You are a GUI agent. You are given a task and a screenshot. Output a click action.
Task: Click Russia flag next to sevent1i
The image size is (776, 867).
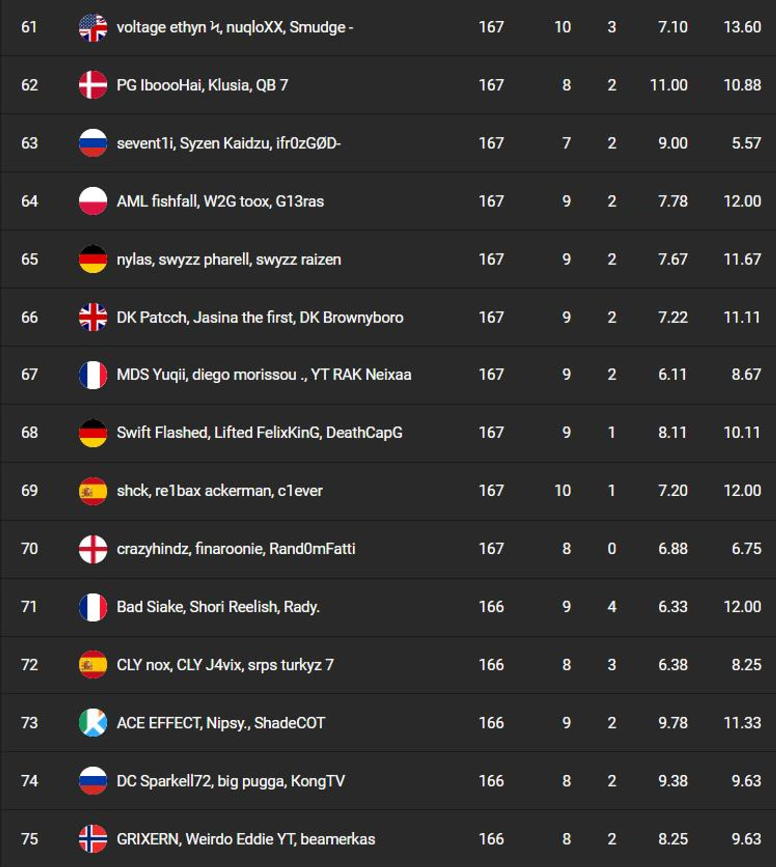[x=93, y=143]
